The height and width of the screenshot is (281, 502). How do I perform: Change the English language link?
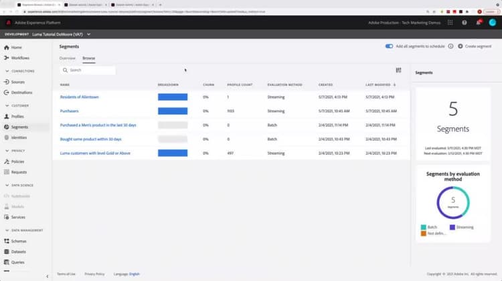135,274
